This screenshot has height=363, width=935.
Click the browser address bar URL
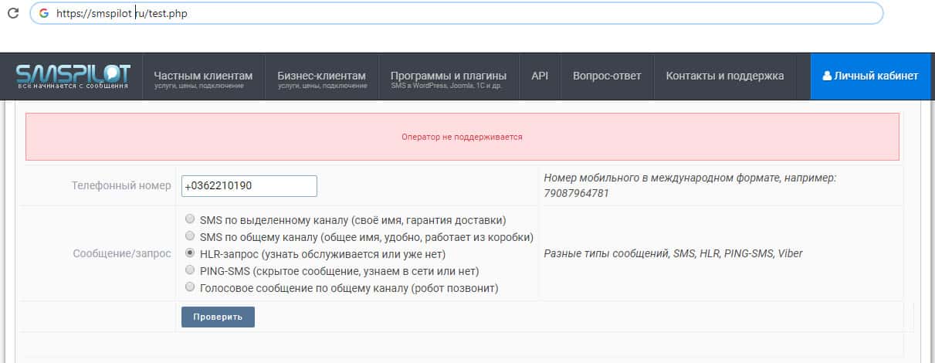point(122,13)
